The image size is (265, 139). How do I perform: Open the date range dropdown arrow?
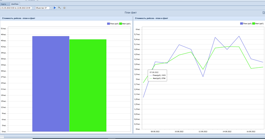click(x=33, y=8)
